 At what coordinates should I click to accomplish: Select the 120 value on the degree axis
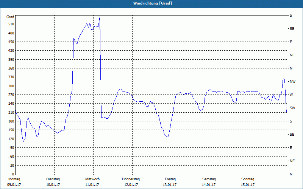[x=11, y=139]
